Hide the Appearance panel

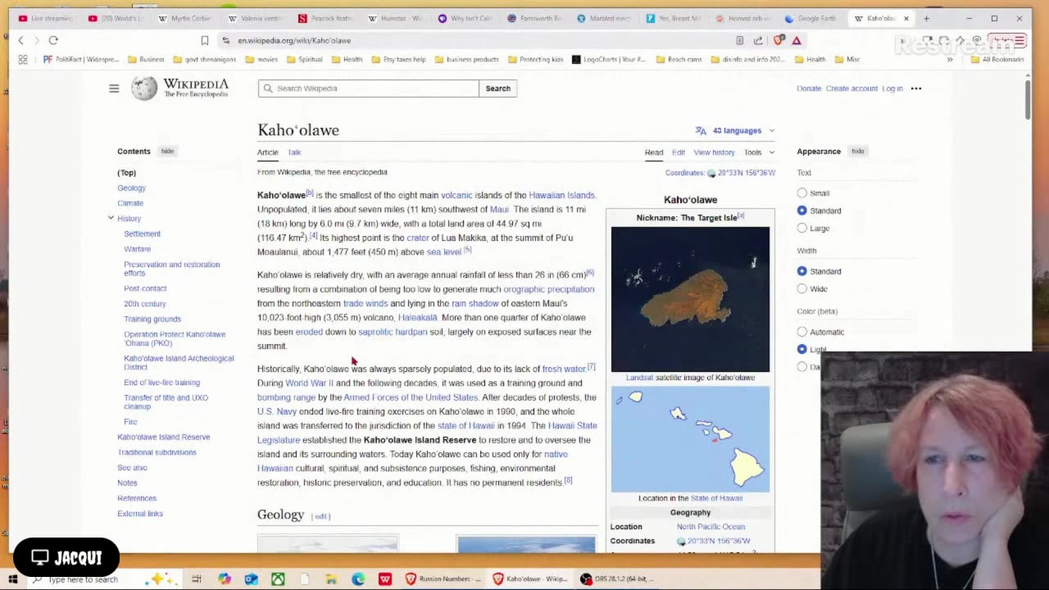point(858,152)
